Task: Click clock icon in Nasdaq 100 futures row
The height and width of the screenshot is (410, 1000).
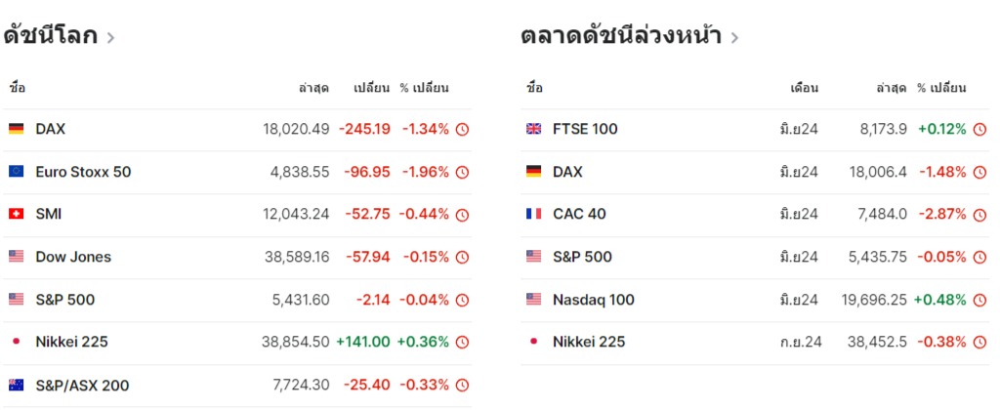Action: tap(979, 300)
